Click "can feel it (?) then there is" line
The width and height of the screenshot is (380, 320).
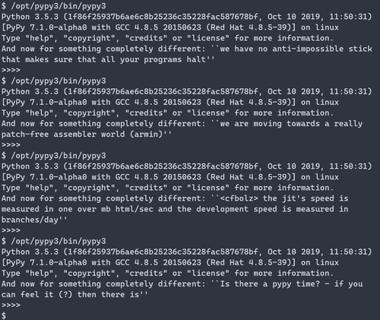tap(70, 295)
